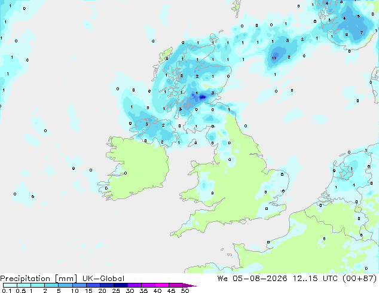Click the "Precipitation [mm]" title text

38,279
